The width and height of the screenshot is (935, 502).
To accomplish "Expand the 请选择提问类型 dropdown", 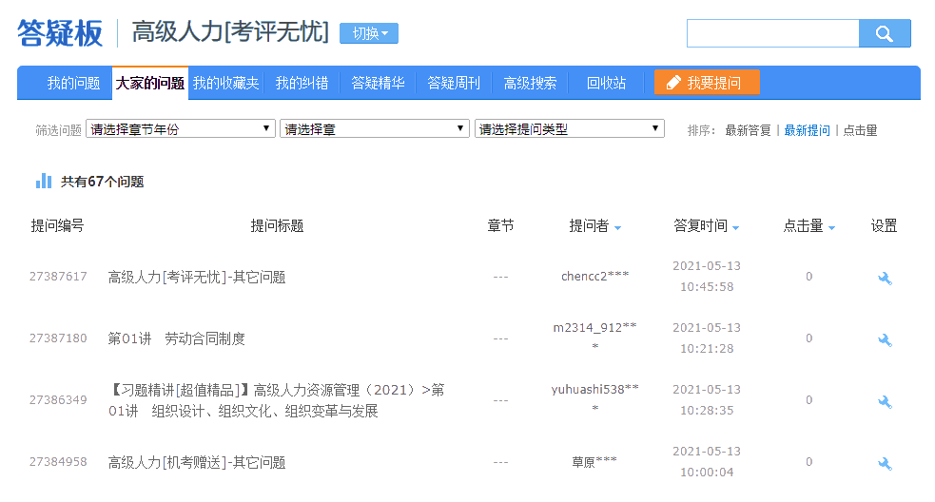I will tap(570, 128).
